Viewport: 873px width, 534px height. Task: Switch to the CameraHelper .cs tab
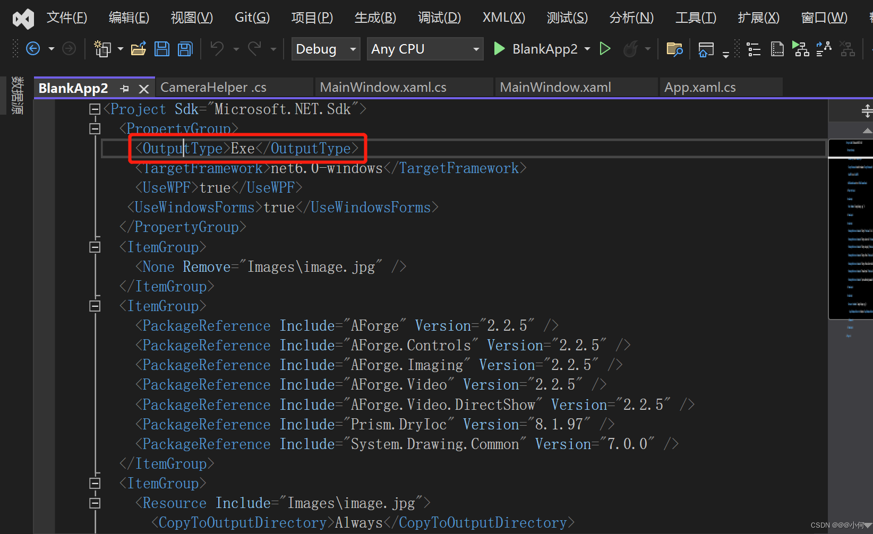tap(234, 87)
